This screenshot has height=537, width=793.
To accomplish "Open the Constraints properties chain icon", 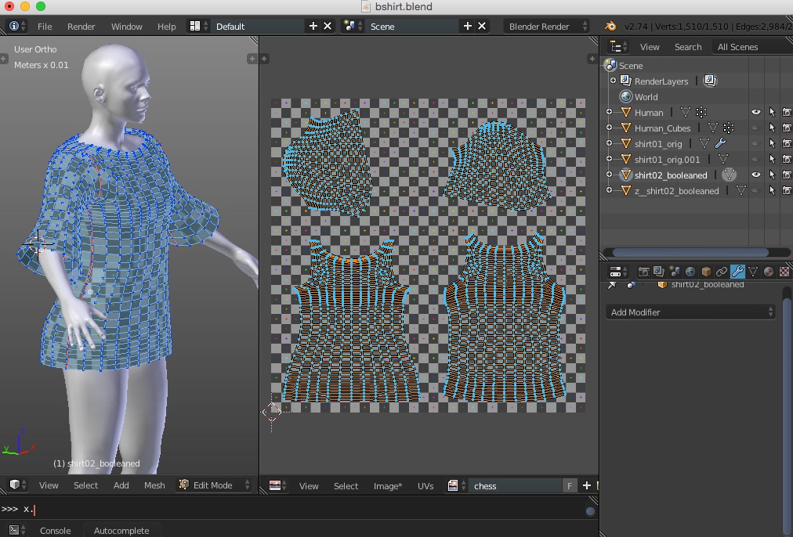I will (x=722, y=272).
